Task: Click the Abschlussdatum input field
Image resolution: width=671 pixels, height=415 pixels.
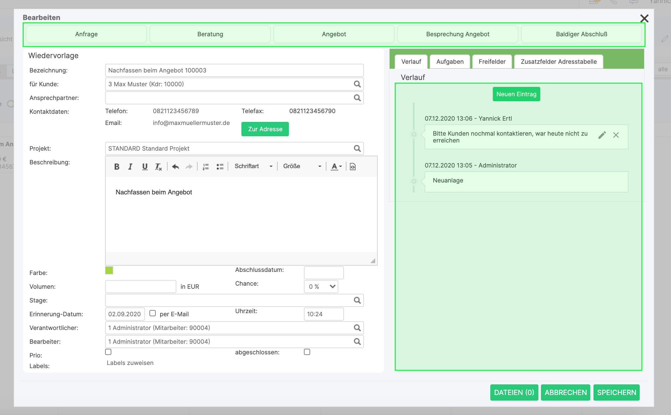Action: click(324, 273)
